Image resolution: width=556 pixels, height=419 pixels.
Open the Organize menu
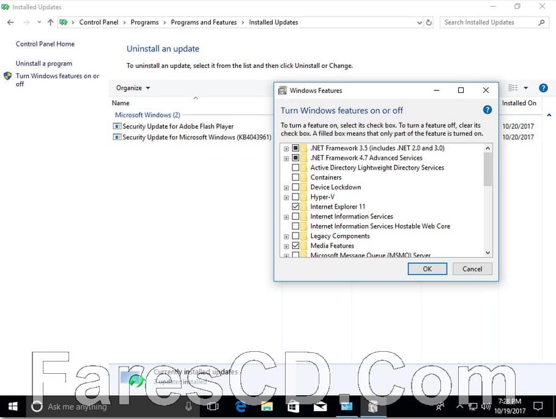click(x=133, y=88)
